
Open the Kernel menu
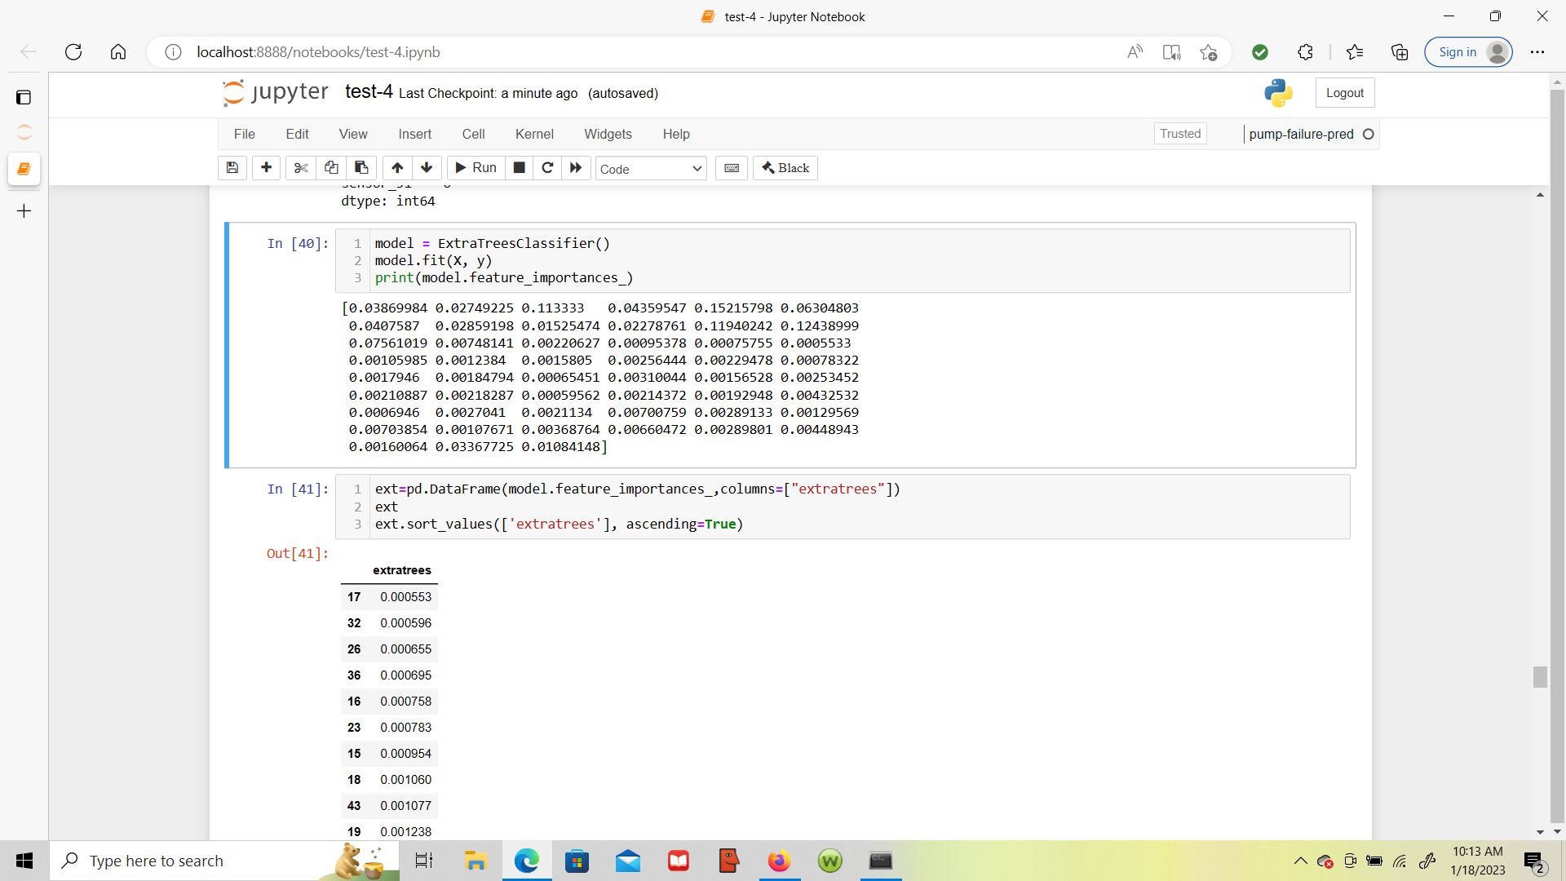click(534, 134)
